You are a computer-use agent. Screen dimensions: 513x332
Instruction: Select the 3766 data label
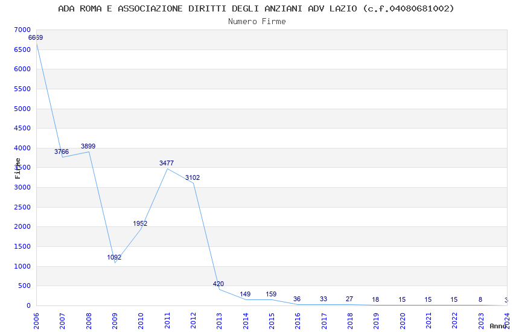coord(62,152)
